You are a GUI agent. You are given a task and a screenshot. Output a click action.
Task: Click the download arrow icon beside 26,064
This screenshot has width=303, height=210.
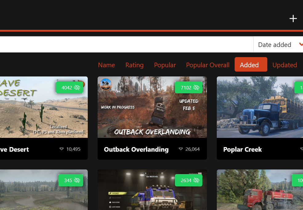[x=181, y=149]
